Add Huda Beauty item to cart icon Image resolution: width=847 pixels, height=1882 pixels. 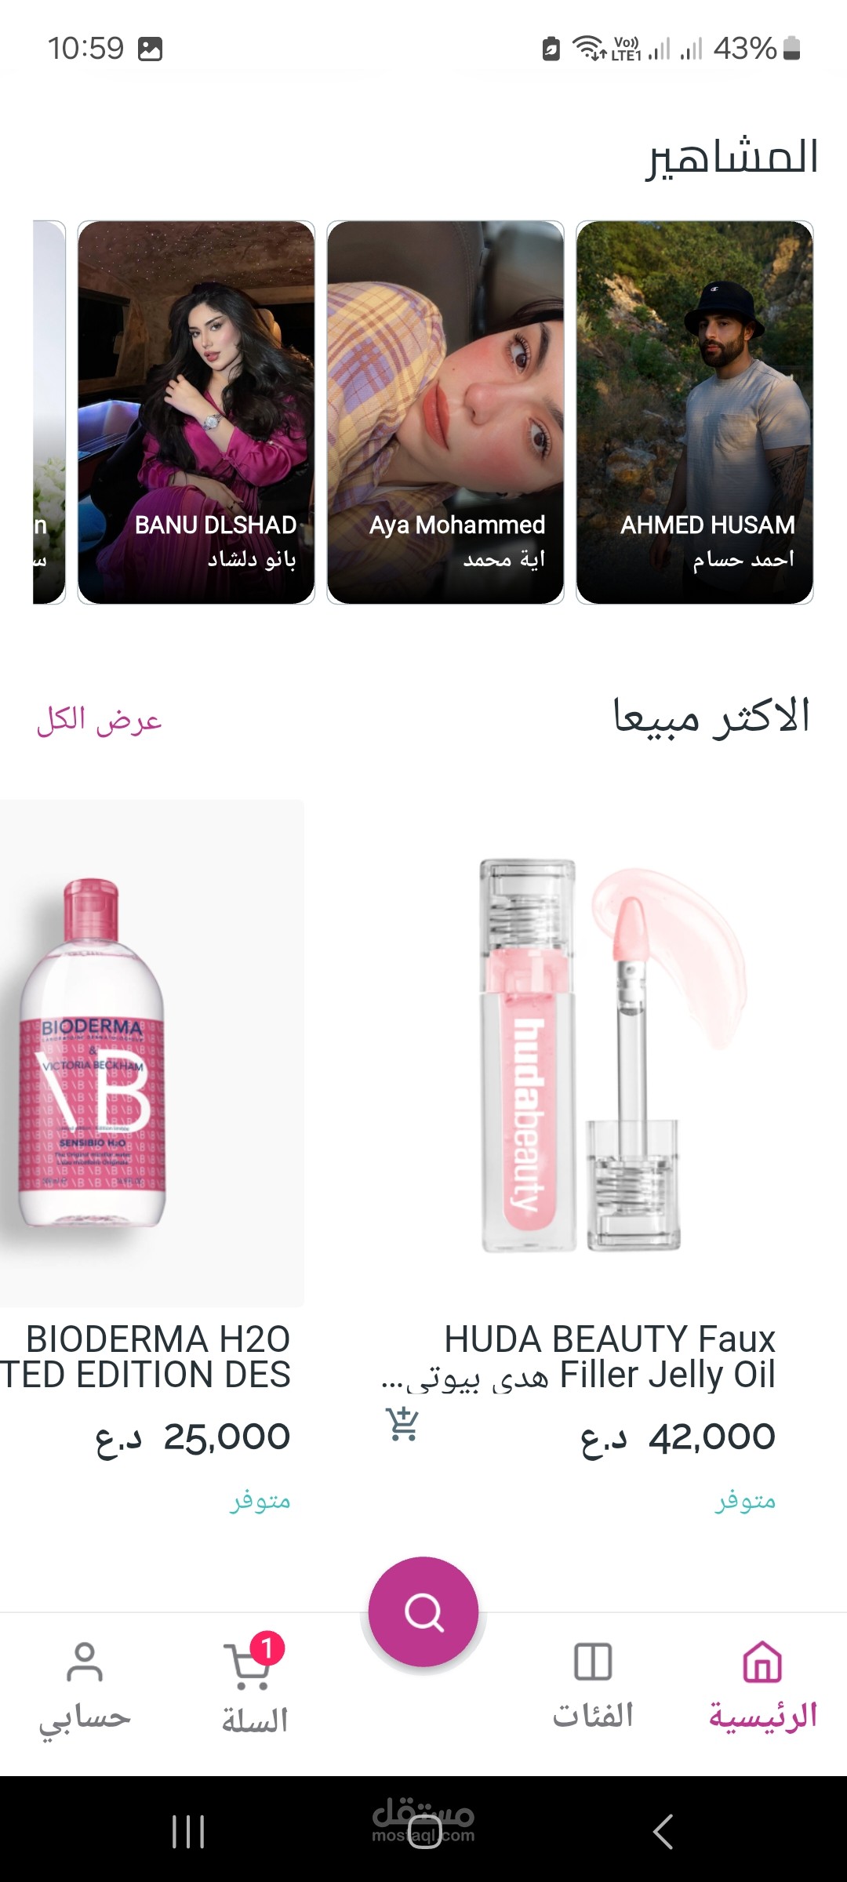[402, 1424]
